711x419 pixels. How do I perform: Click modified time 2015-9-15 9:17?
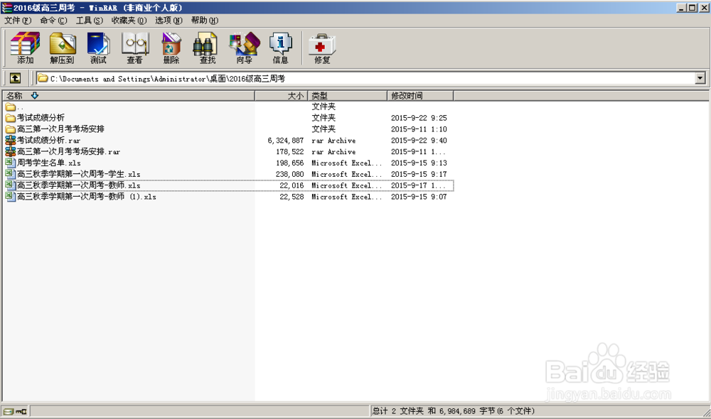pos(419,174)
